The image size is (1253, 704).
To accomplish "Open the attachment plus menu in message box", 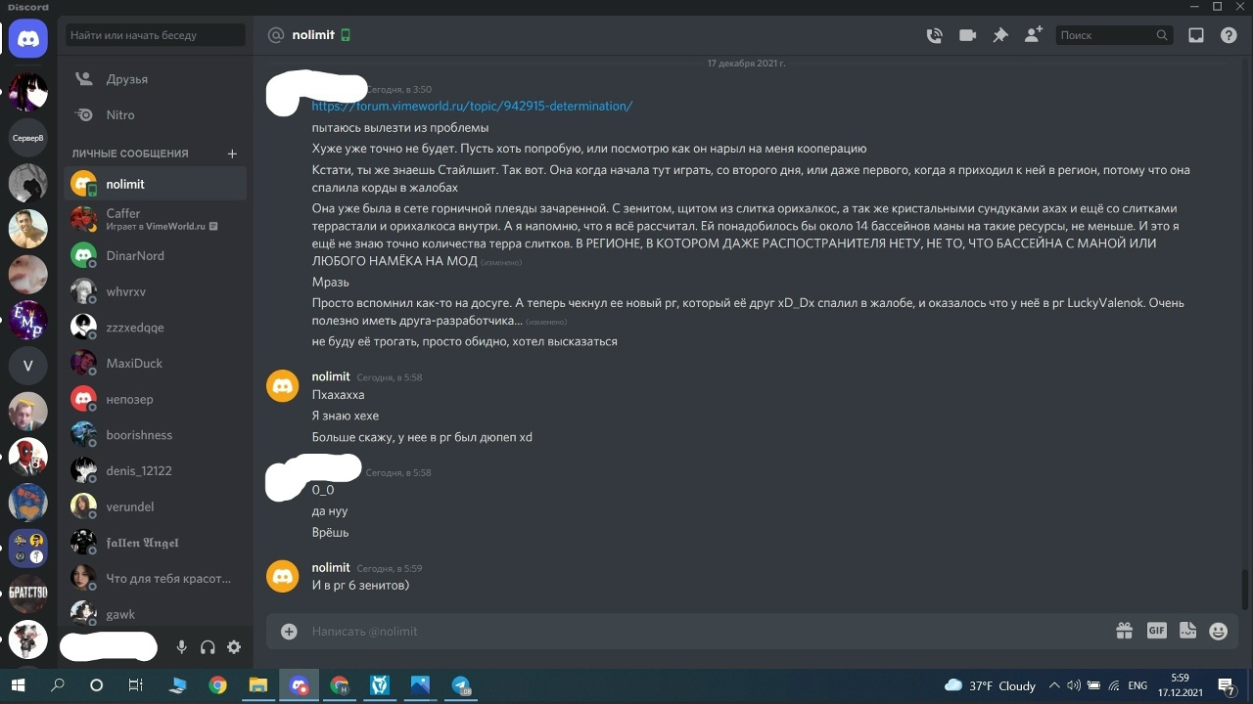I will tap(289, 632).
